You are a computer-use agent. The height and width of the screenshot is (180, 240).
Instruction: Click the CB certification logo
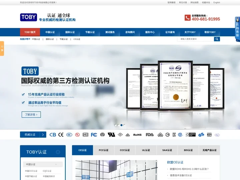click(x=53, y=135)
